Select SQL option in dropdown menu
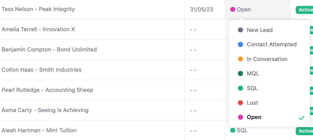 click(269, 88)
